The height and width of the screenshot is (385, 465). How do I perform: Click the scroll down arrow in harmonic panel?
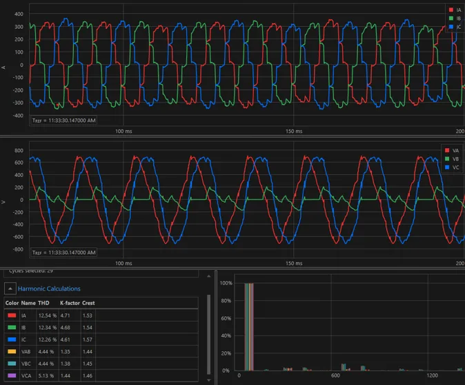coord(209,380)
